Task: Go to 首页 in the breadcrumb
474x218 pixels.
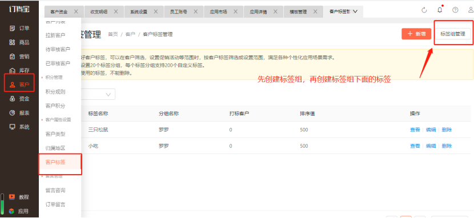Action: (113, 34)
